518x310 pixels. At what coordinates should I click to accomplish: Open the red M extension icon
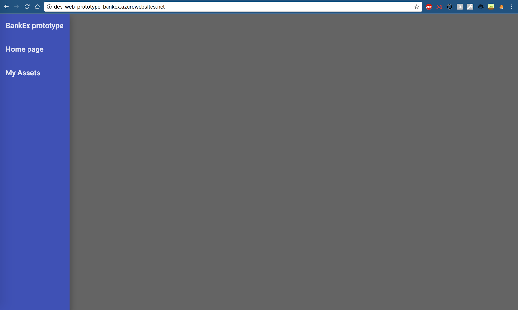coord(439,6)
